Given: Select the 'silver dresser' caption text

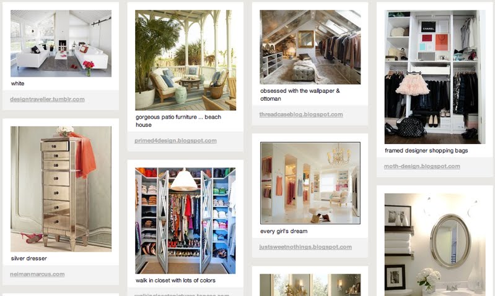Looking at the screenshot, I should tap(28, 258).
